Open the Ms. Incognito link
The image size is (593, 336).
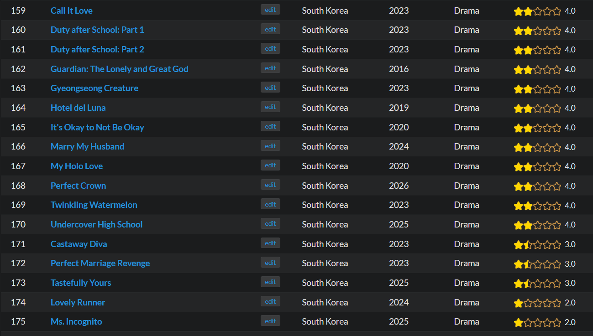(x=76, y=321)
